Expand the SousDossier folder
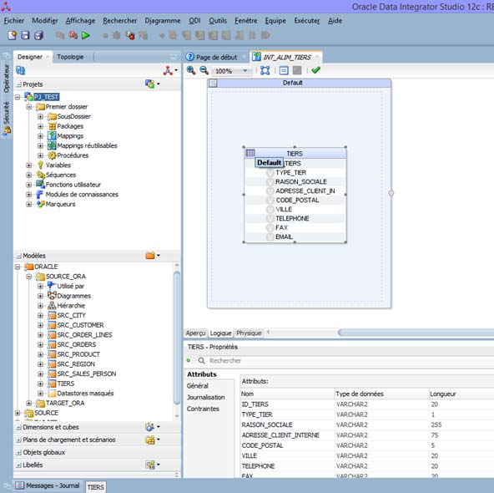The image size is (494, 493). [40, 117]
